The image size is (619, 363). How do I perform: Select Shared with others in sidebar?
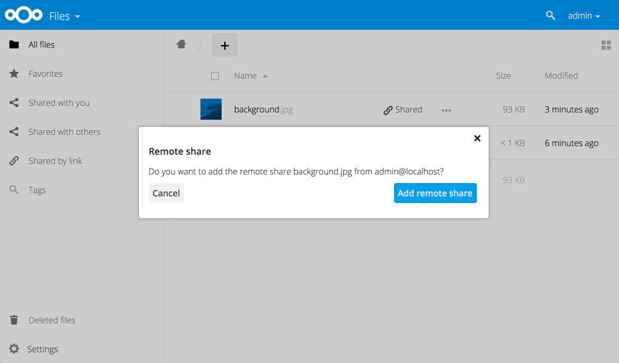point(64,132)
